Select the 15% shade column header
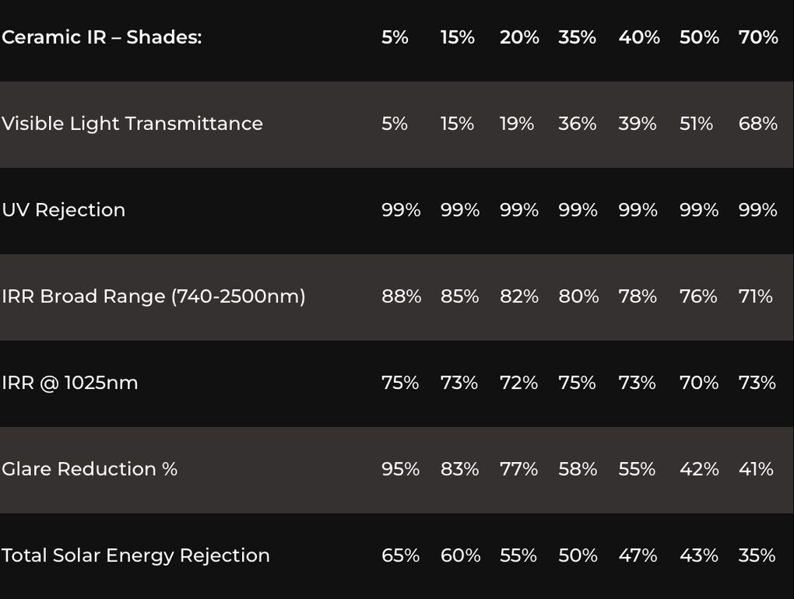794x599 pixels. click(x=457, y=37)
